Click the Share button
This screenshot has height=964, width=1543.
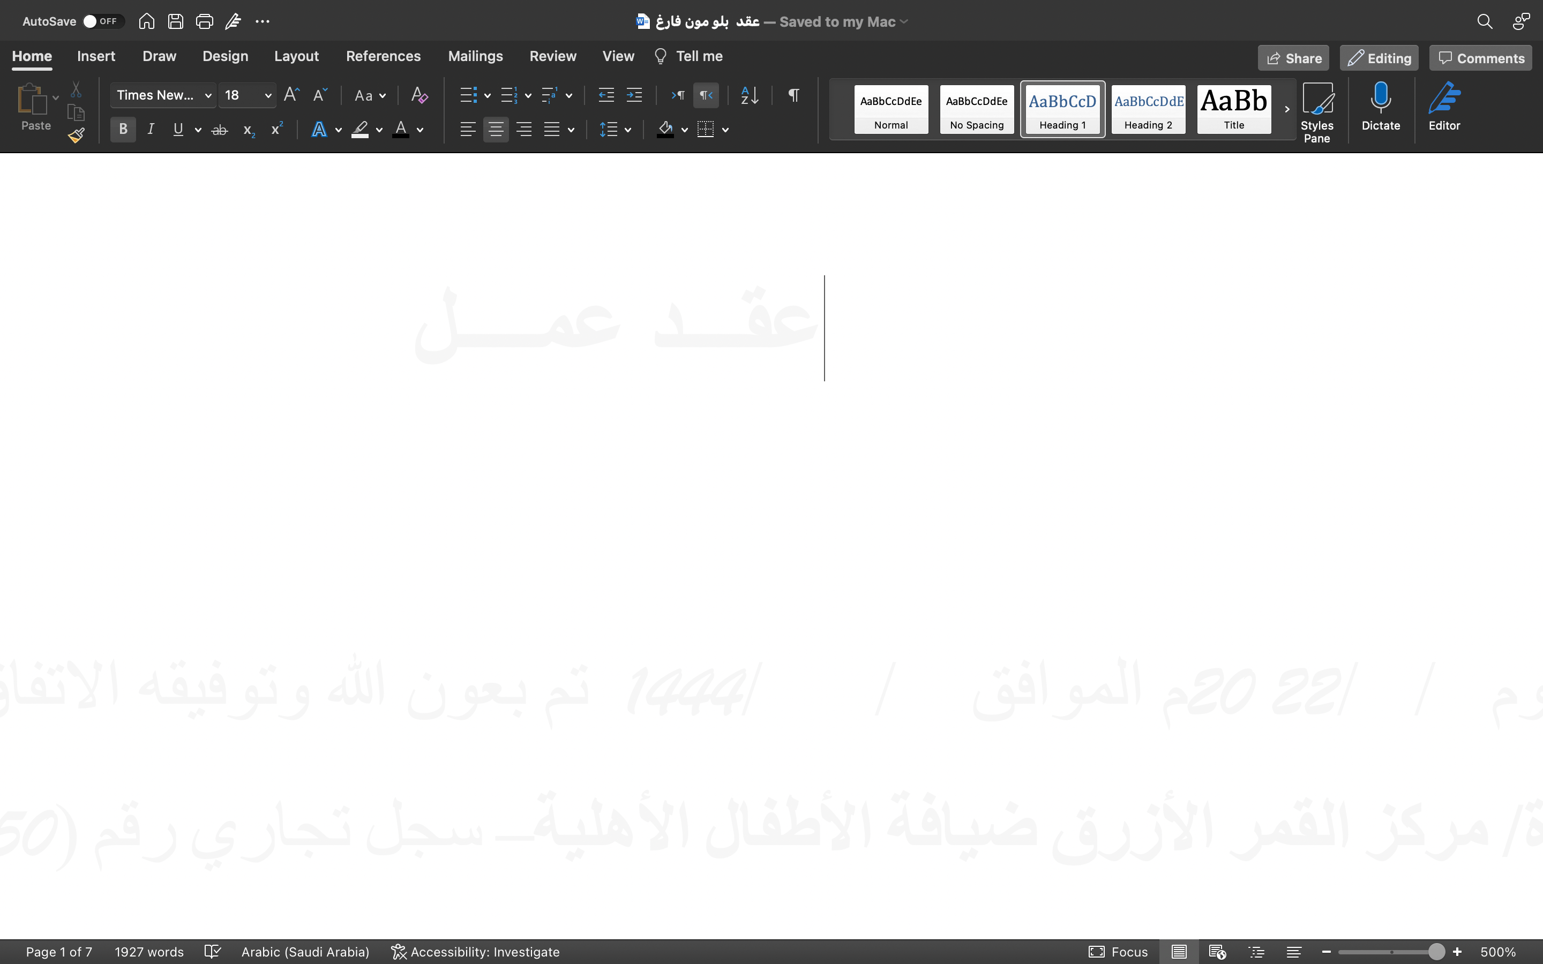(1293, 57)
